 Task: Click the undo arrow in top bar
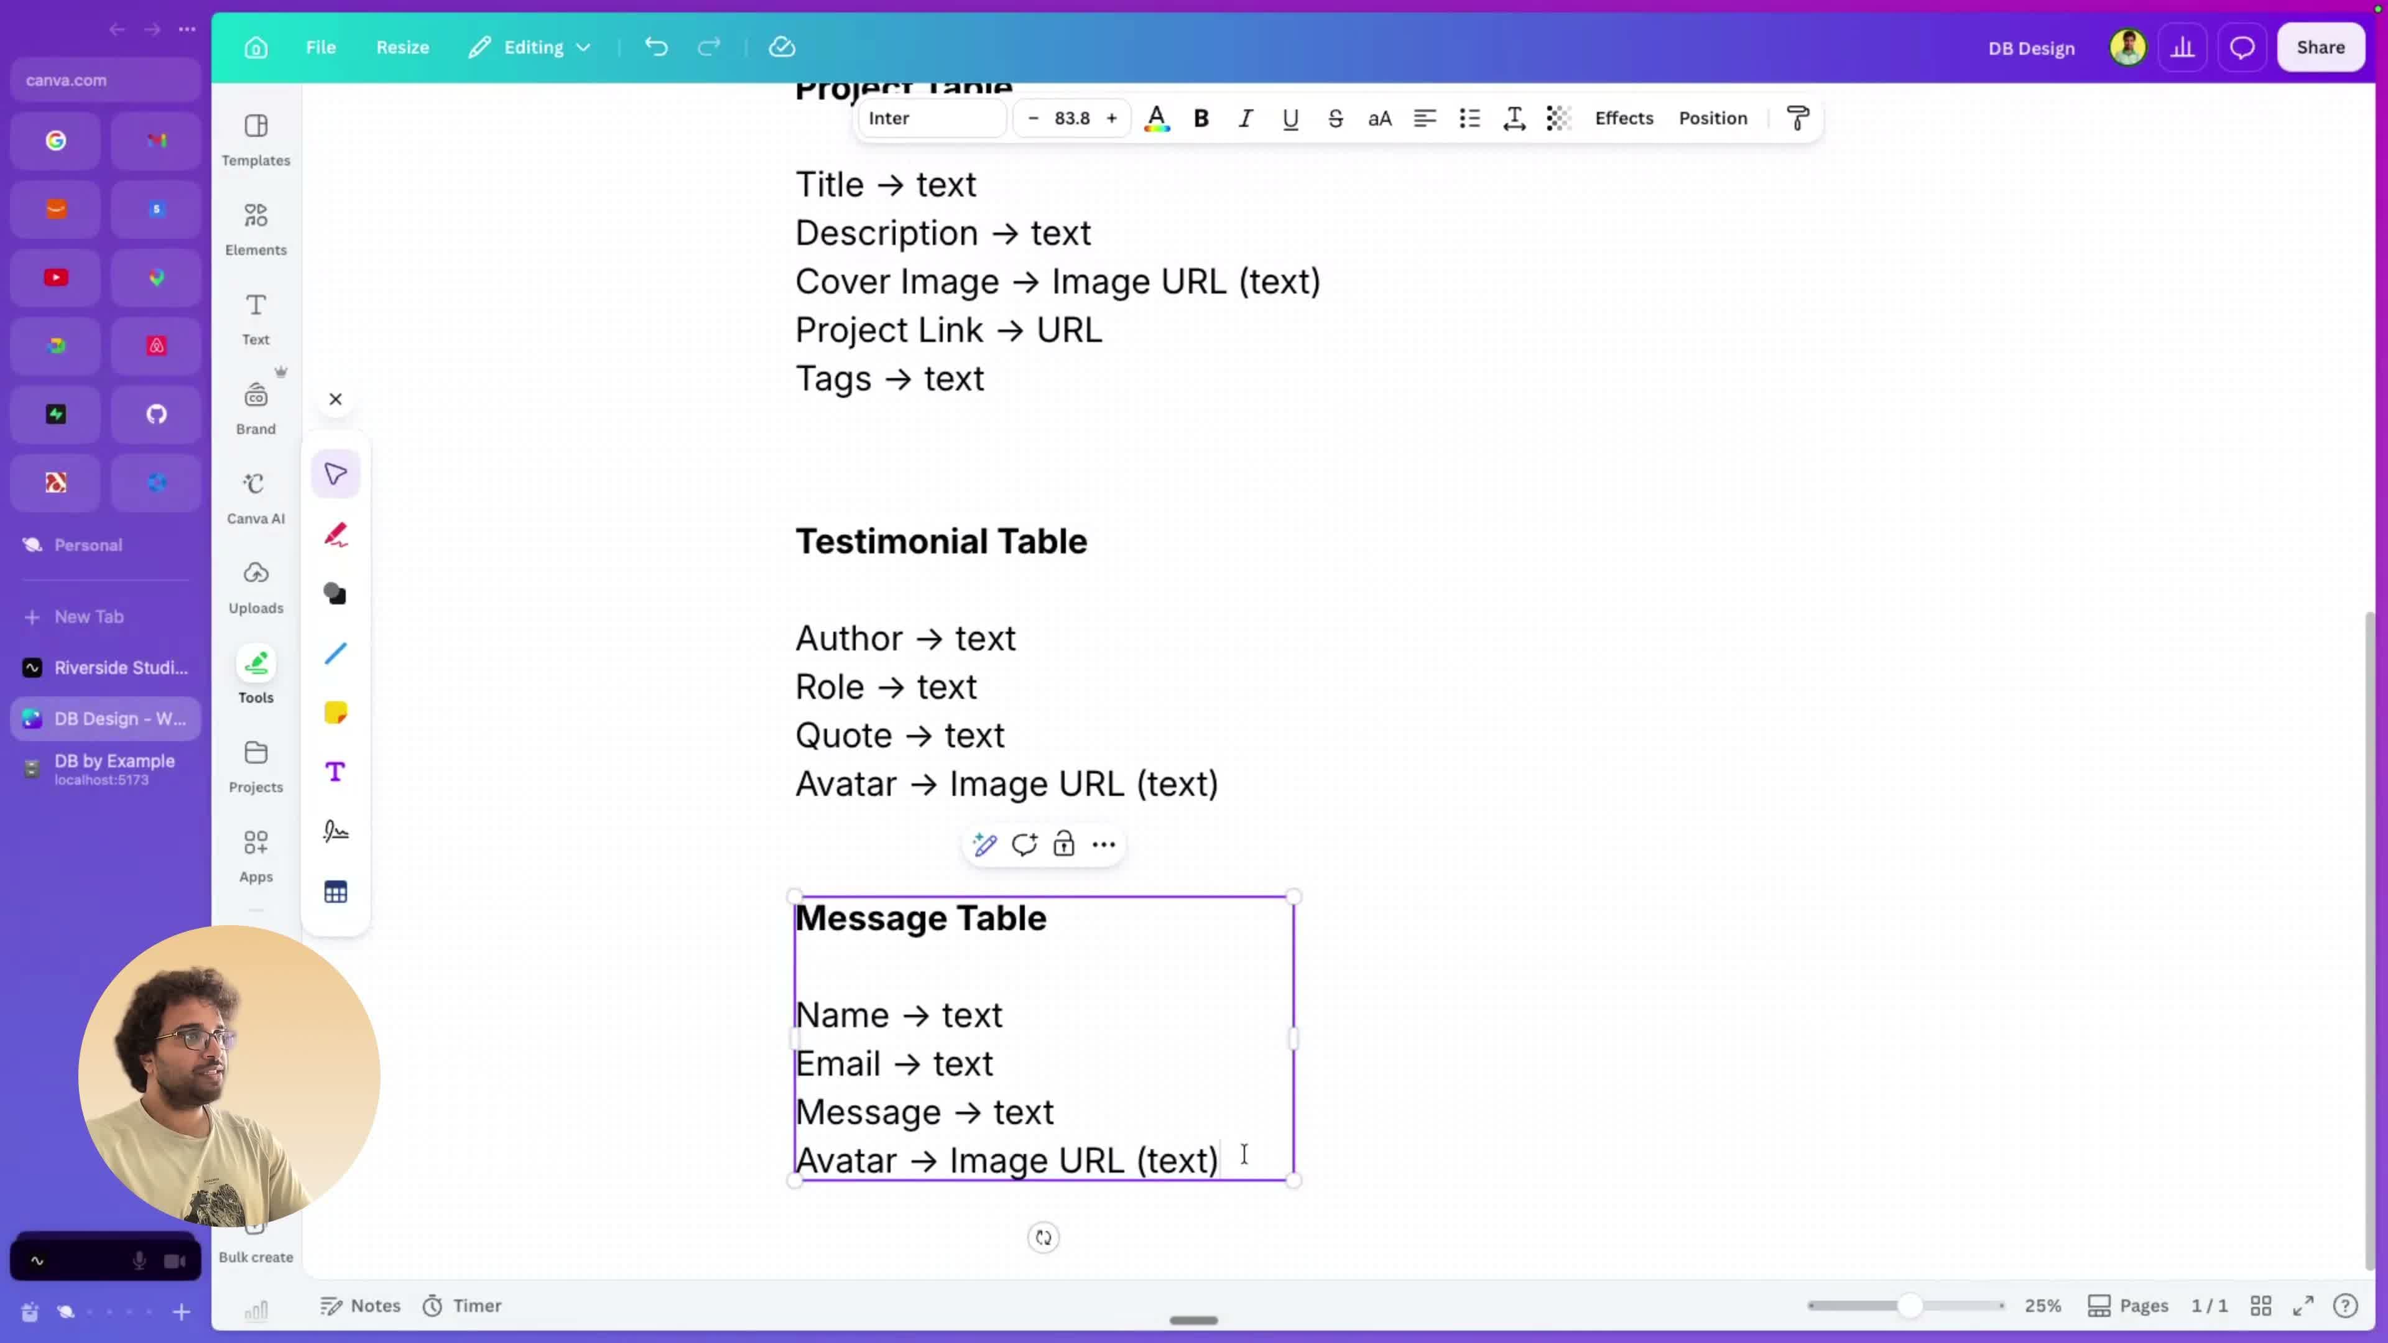click(x=656, y=47)
